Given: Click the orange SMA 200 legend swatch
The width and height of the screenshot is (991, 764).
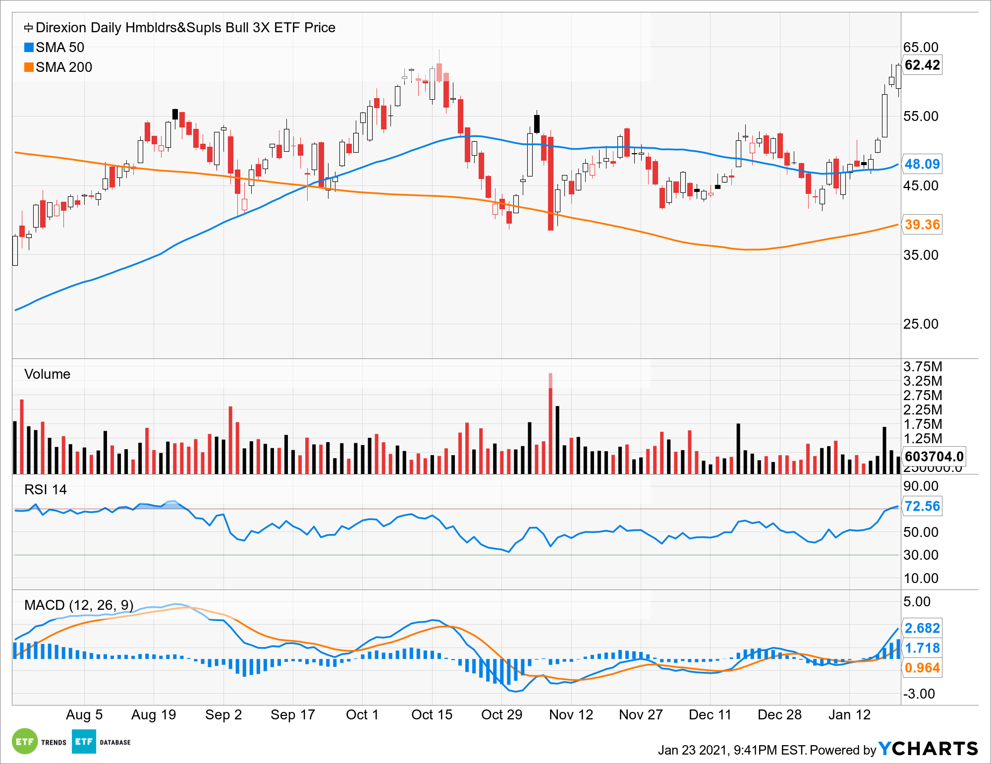Looking at the screenshot, I should click(29, 67).
